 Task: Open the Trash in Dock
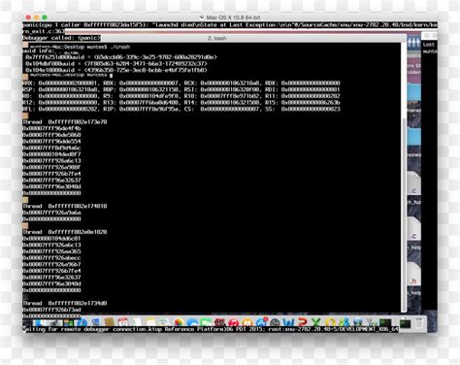(419, 322)
